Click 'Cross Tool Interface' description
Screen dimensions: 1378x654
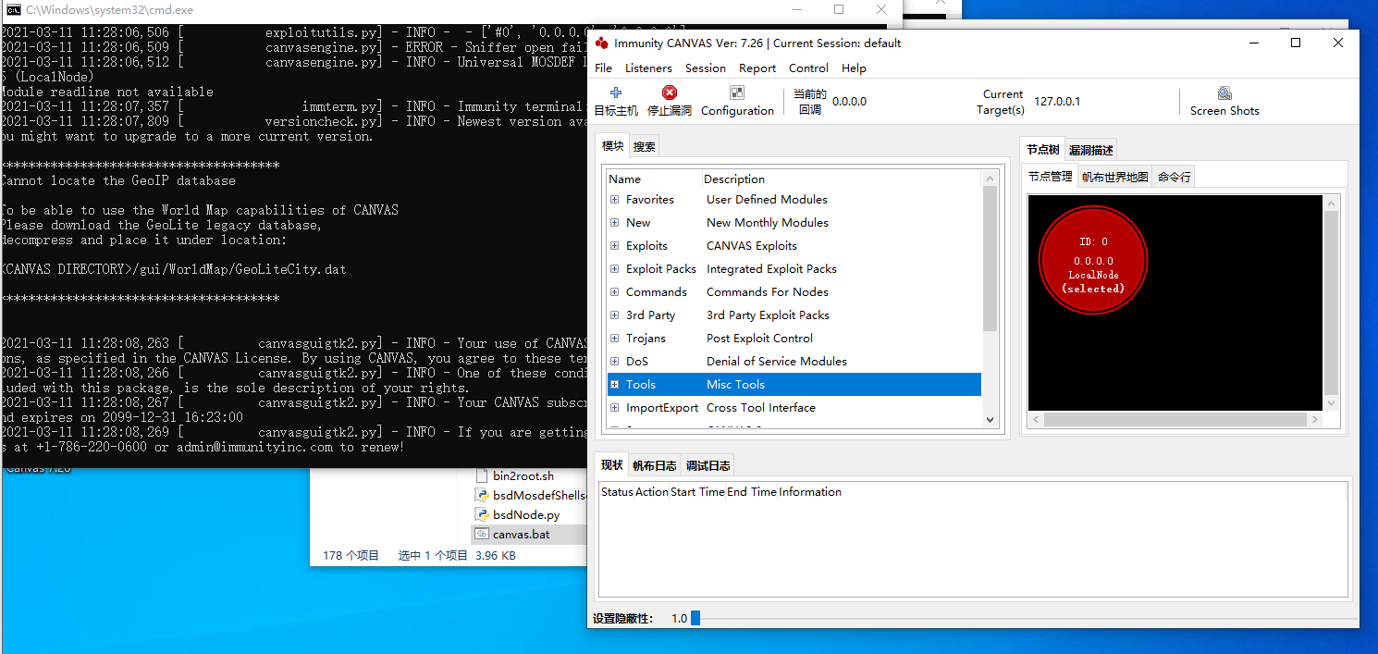click(761, 407)
